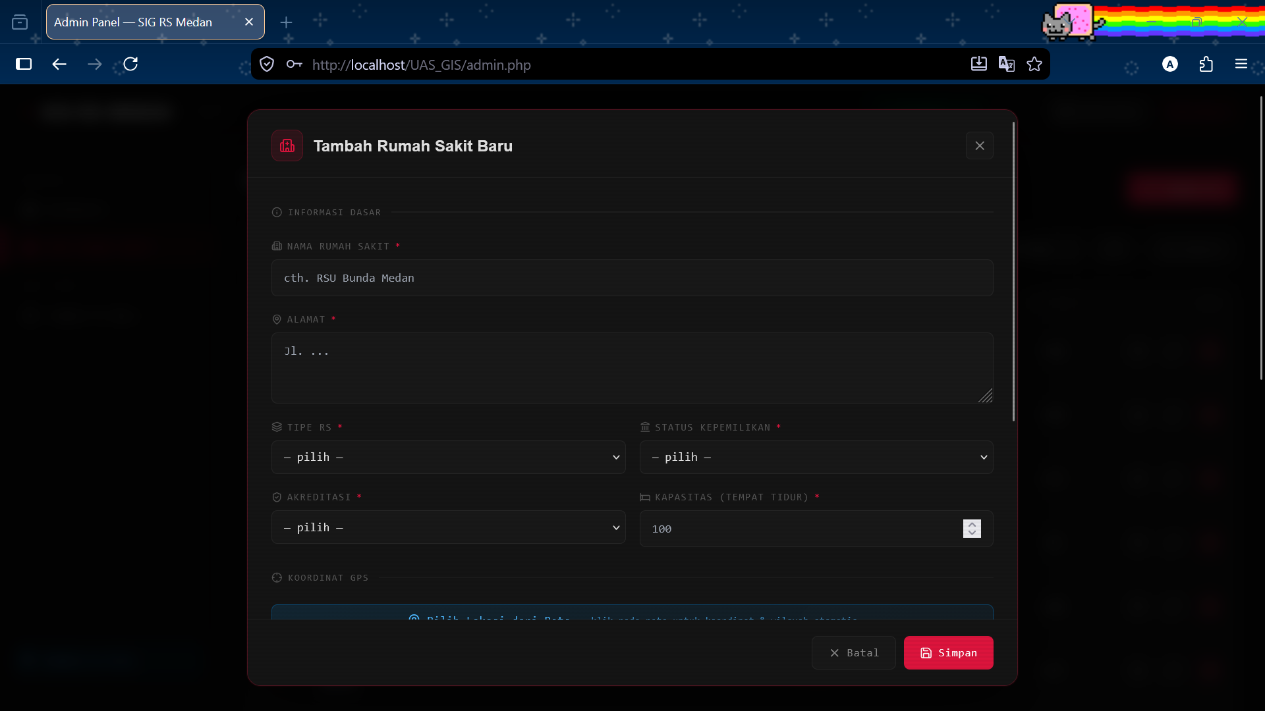Click the bank icon next to STATUS KEPEMILIKAN
Screen dimensions: 1265x711
tap(645, 427)
